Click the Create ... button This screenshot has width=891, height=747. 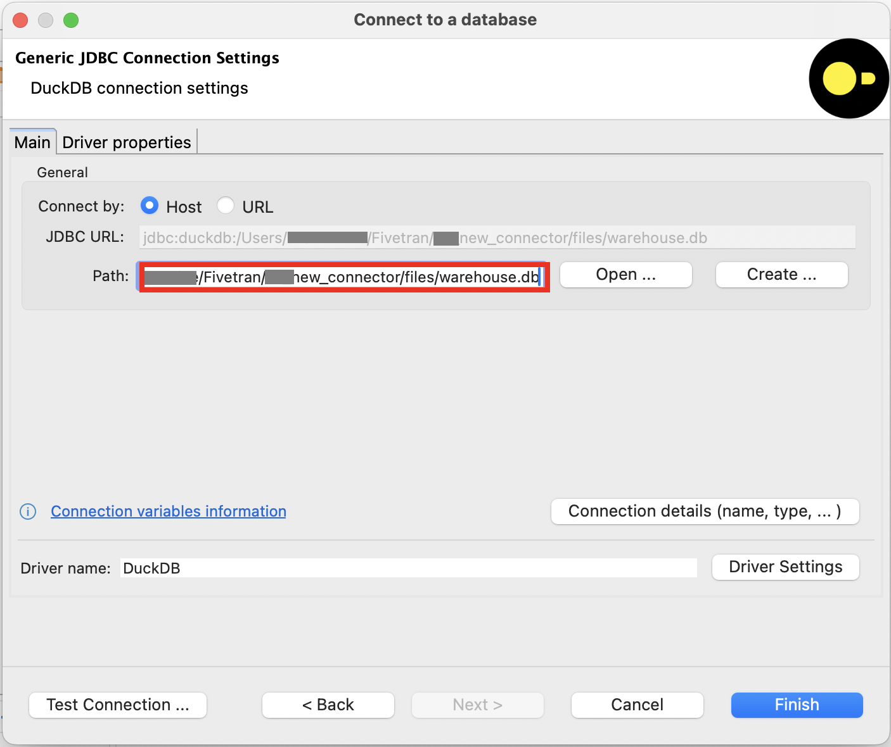pos(781,275)
